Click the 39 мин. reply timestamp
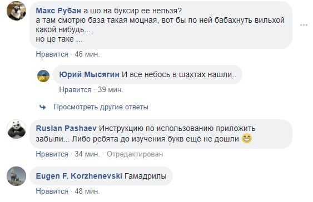The height and width of the screenshot is (202, 313). click(x=111, y=90)
